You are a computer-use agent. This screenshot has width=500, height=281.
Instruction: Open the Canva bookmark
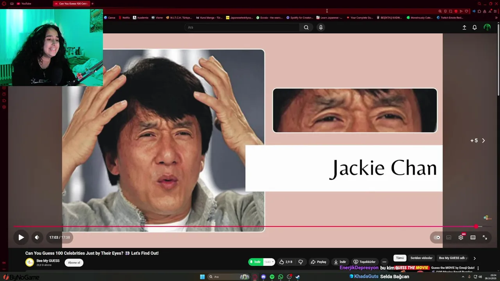point(110,18)
